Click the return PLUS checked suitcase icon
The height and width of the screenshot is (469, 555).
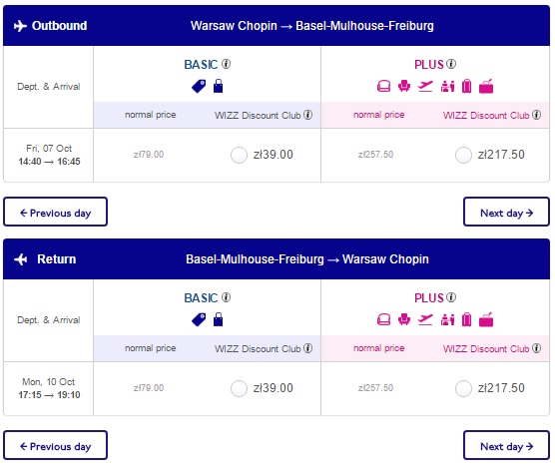click(x=467, y=319)
